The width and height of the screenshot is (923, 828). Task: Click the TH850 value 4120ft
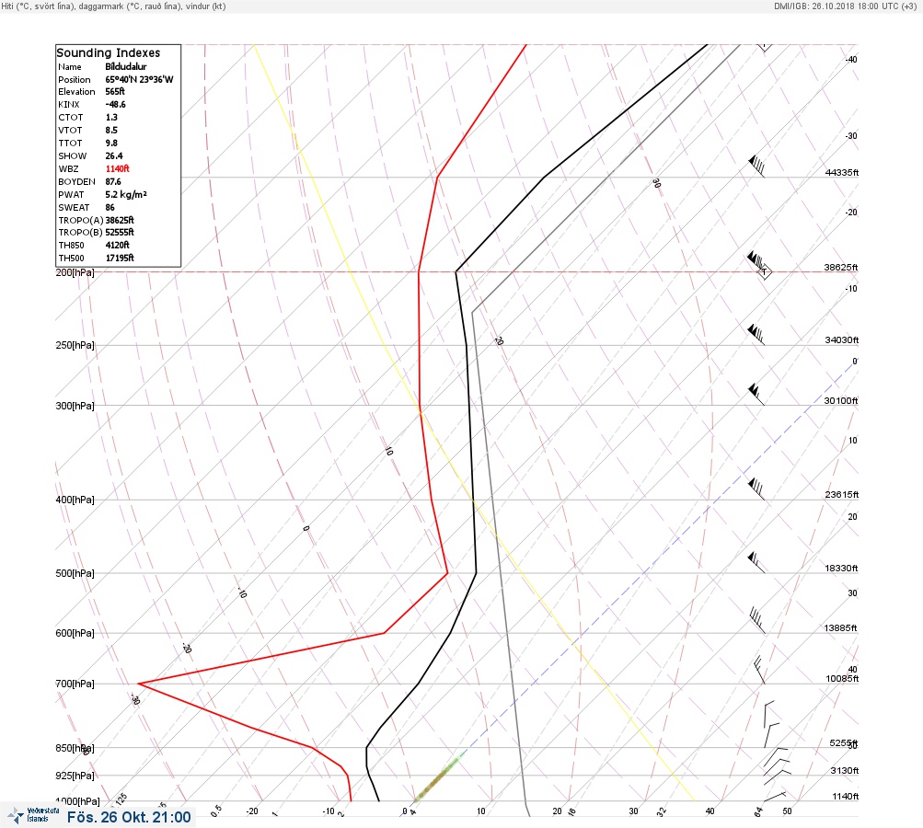click(x=117, y=246)
